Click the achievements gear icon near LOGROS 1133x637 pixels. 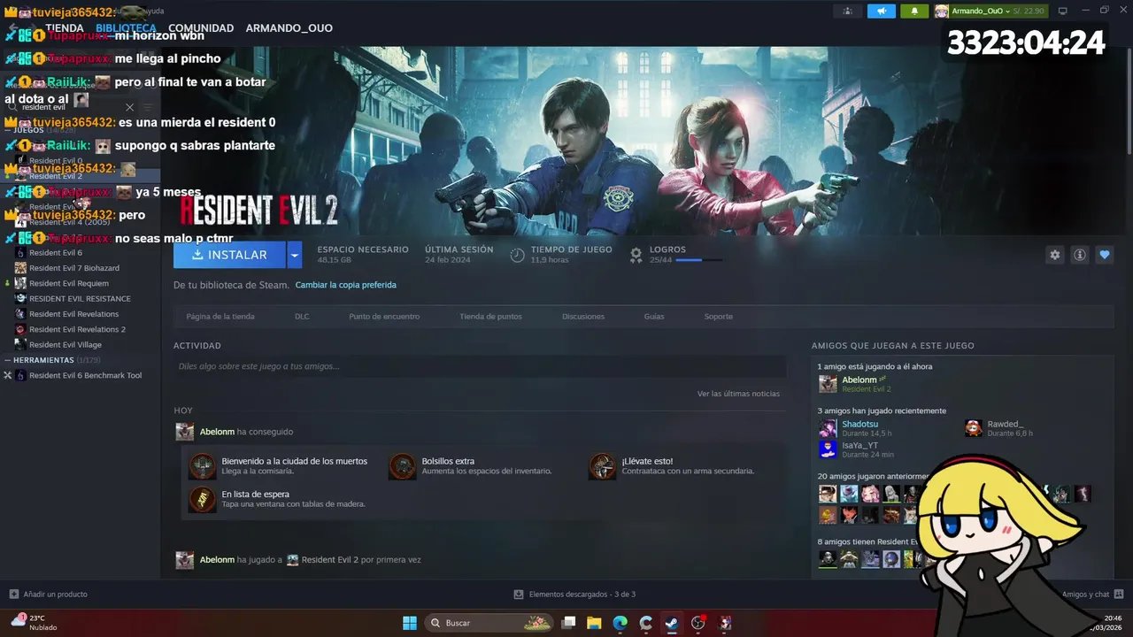pos(636,255)
